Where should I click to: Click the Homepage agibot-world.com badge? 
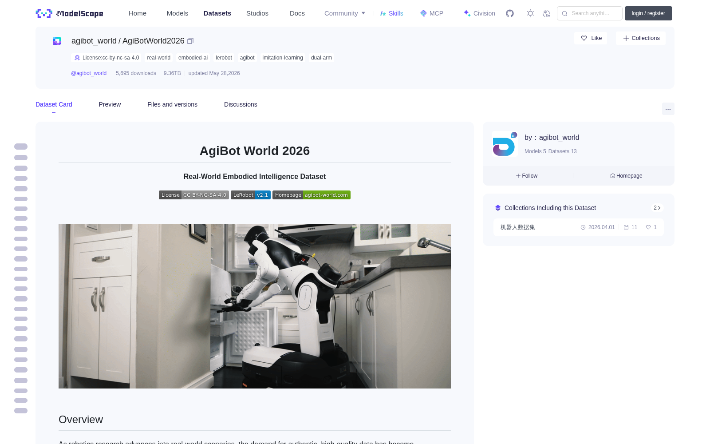[312, 195]
